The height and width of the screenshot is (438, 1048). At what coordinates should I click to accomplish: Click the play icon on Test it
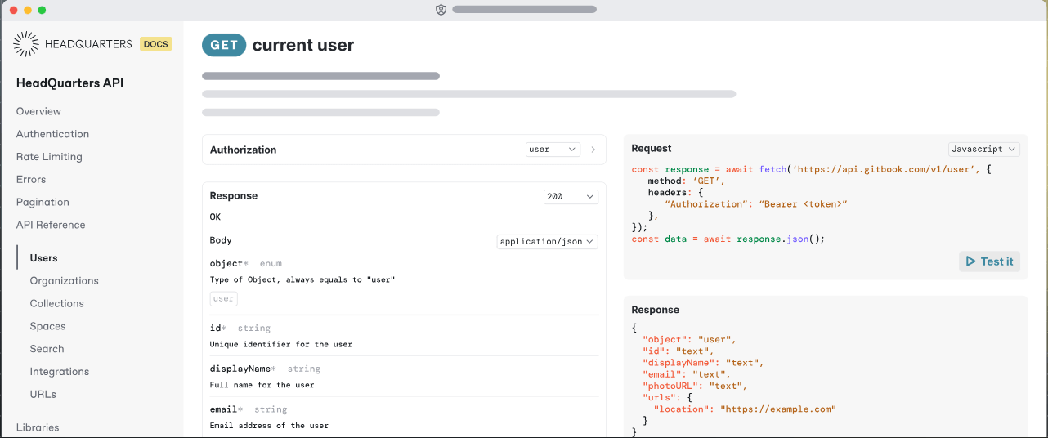[971, 261]
